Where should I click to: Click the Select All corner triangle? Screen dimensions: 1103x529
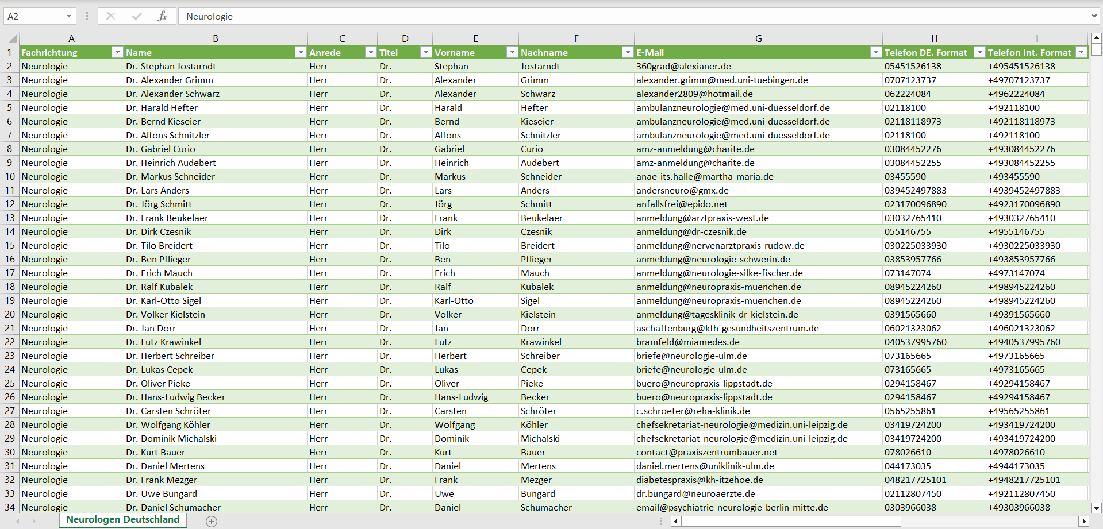11,38
